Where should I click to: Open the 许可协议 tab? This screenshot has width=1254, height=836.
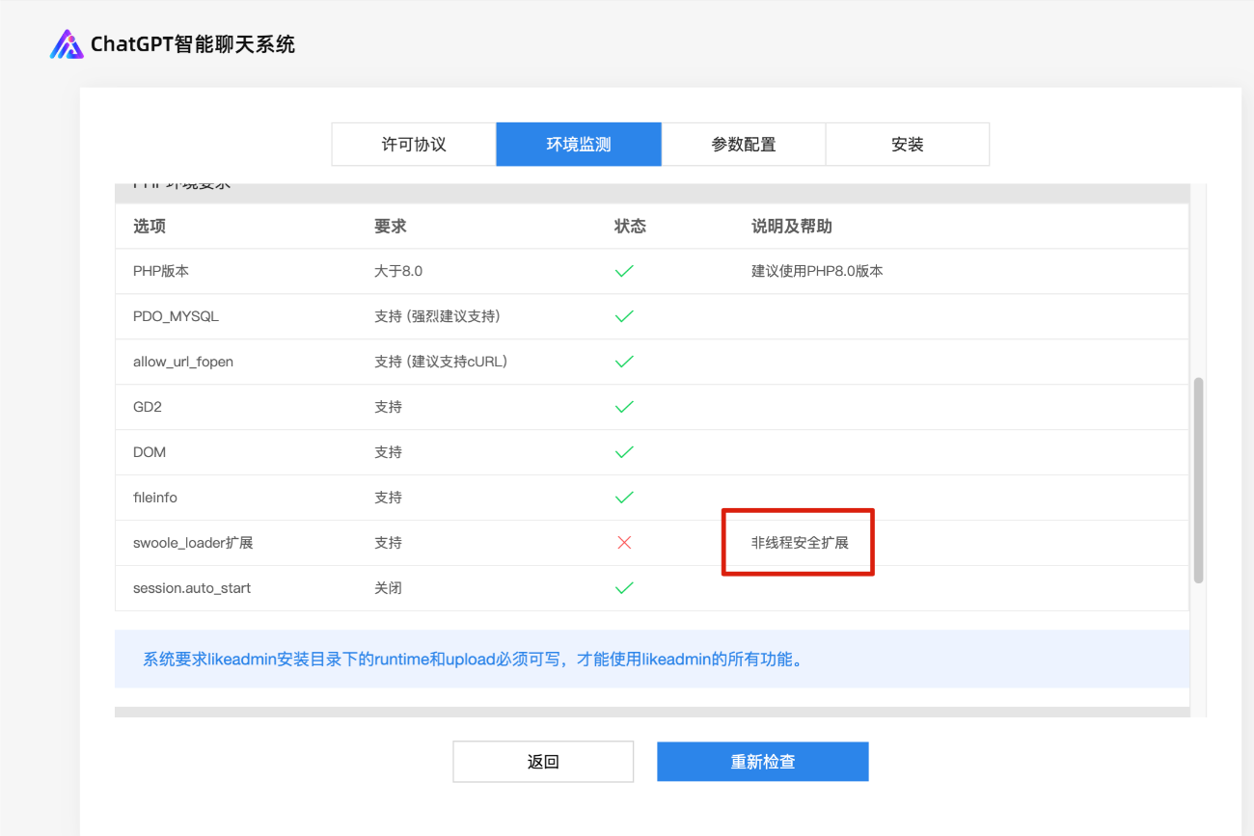coord(414,145)
